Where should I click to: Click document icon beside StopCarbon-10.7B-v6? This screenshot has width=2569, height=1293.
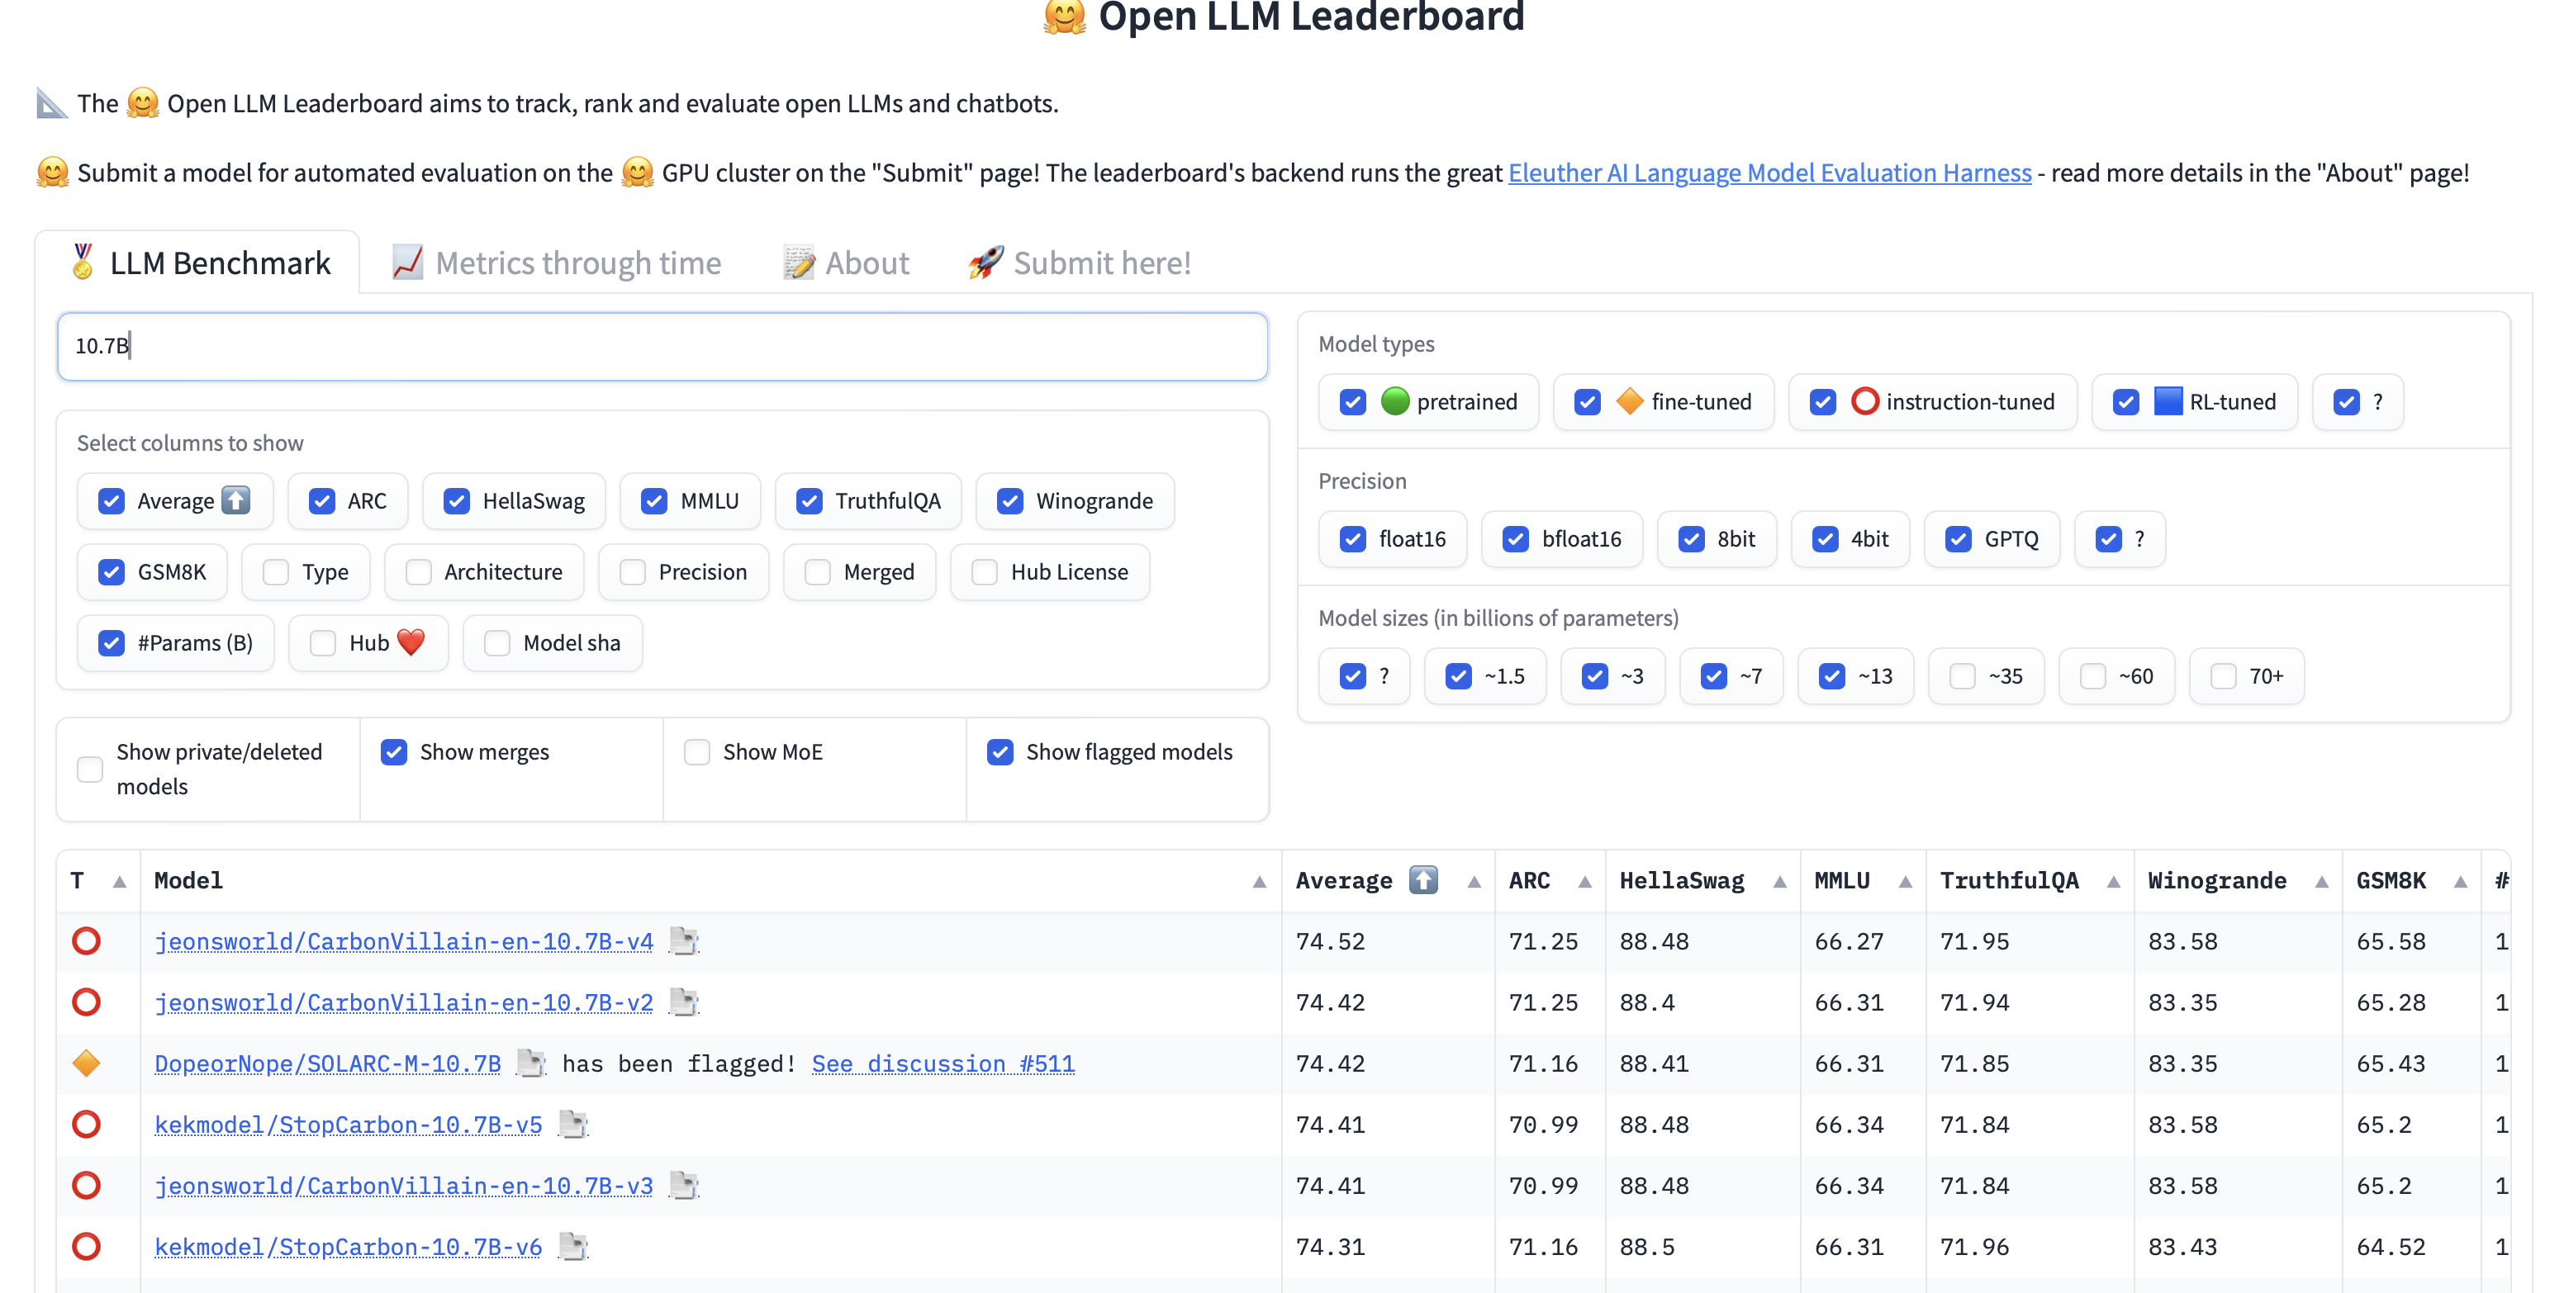(x=572, y=1247)
